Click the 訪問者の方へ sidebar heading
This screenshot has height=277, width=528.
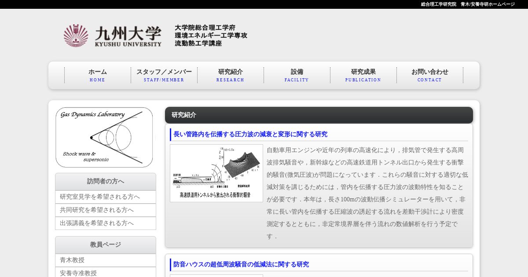(106, 182)
